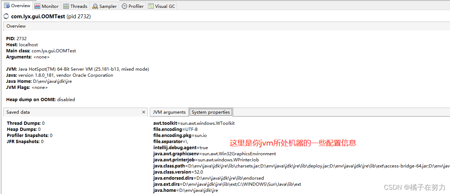Click Heap dump on OOME: disabled

tap(41, 100)
